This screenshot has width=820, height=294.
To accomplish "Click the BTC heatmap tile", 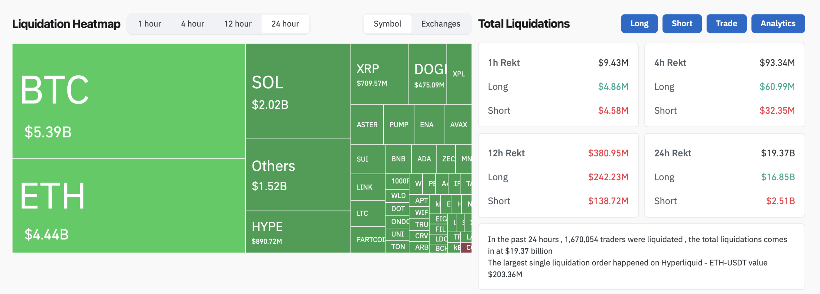I will coord(128,101).
